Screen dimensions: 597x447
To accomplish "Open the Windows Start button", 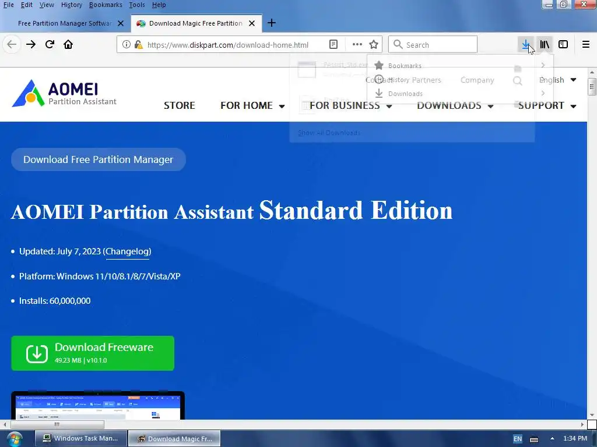I will [15, 439].
